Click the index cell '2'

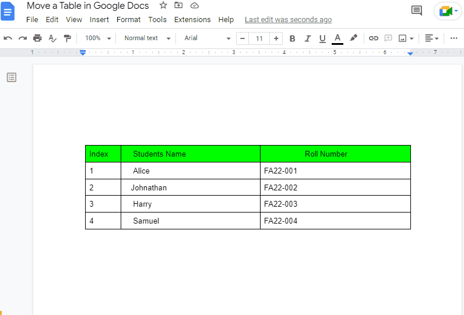point(103,187)
